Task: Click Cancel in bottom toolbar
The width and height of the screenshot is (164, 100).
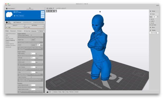Action: click(x=76, y=92)
